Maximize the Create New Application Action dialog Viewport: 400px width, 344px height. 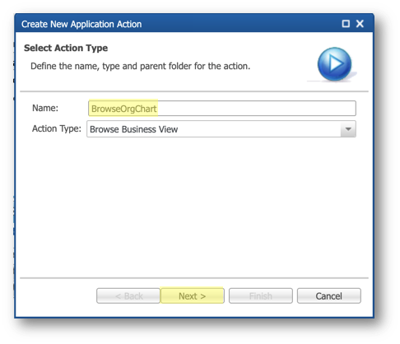346,24
